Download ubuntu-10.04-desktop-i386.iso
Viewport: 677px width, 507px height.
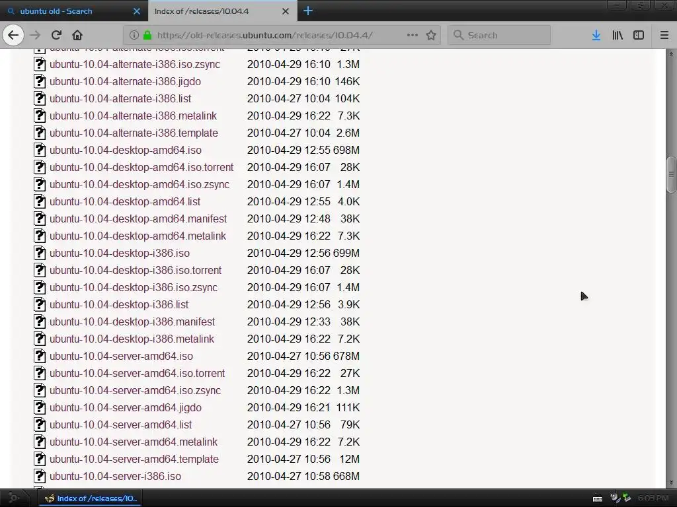[x=120, y=253]
